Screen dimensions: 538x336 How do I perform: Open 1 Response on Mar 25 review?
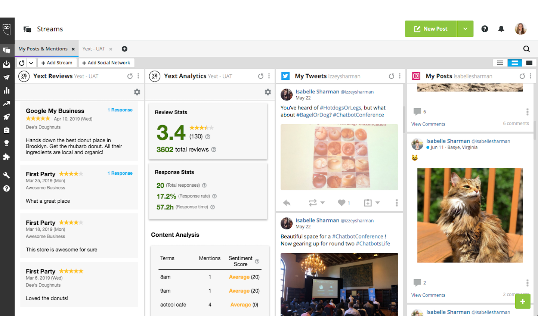[120, 173]
